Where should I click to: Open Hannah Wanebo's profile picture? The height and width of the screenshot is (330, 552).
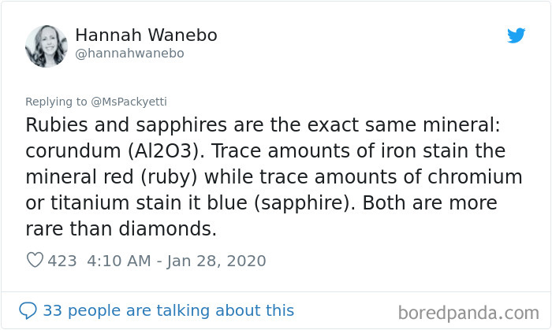46,46
